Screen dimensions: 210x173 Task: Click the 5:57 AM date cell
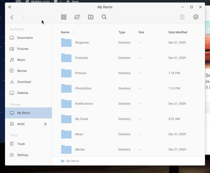tap(174, 119)
